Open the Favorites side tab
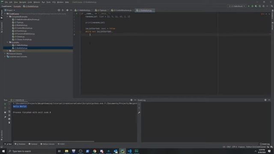Image resolution: width=274 pixels, height=154 pixels. pyautogui.click(x=2, y=135)
